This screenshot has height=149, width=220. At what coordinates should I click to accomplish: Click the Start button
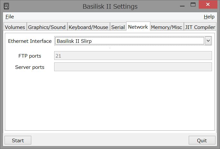coord(18,140)
